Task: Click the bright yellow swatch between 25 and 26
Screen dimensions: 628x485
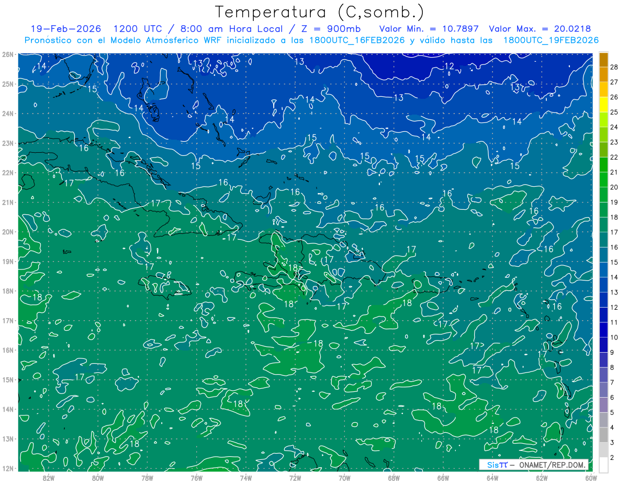Action: coord(603,105)
